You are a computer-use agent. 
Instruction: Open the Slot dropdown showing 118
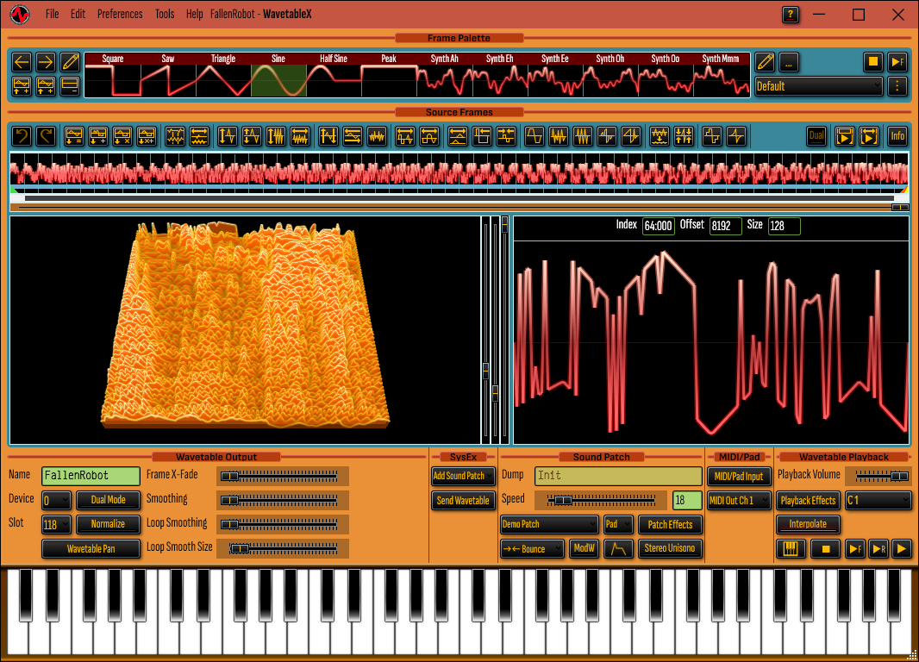pos(56,524)
